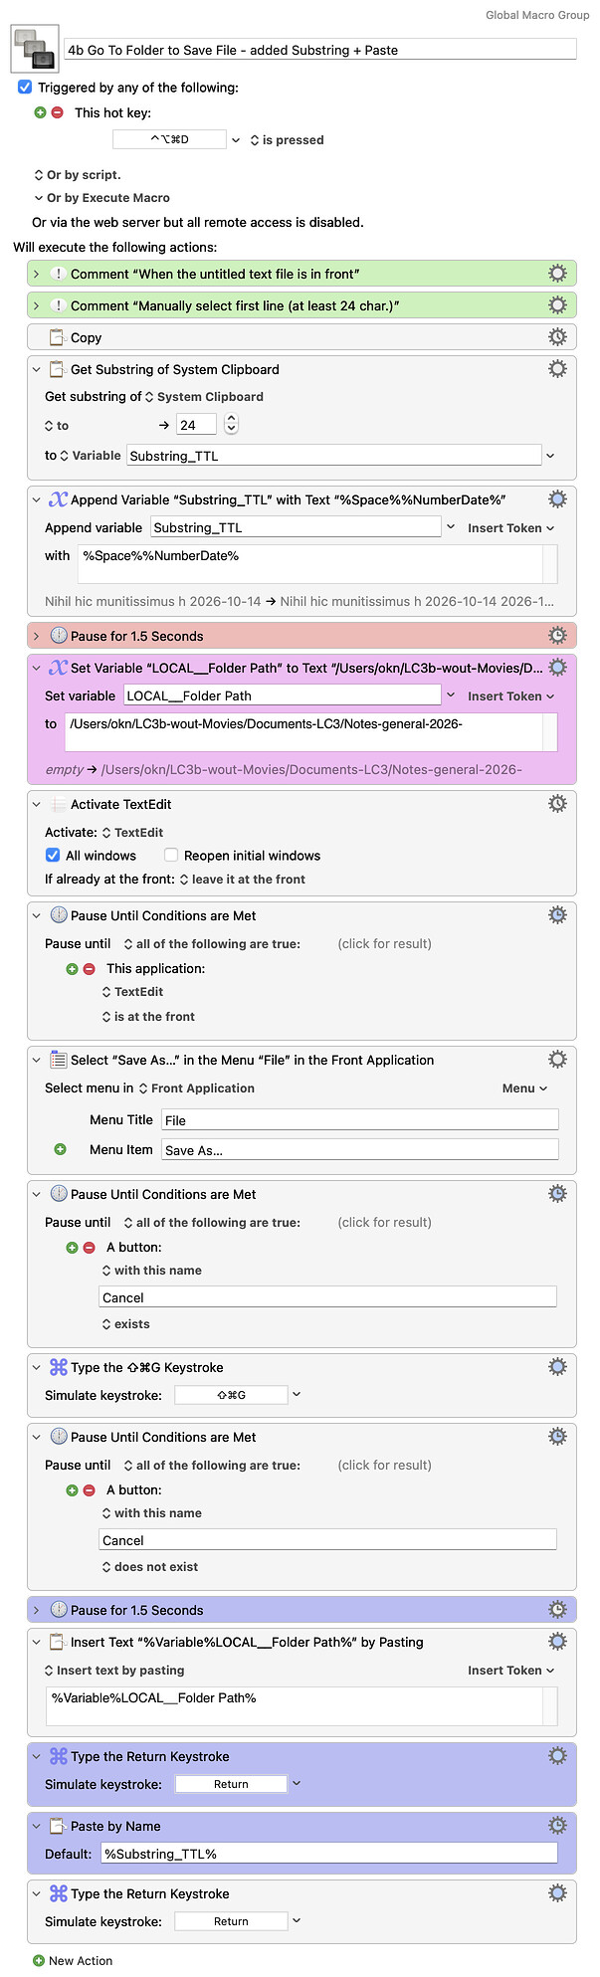The height and width of the screenshot is (1977, 600).
Task: Open gear-clock menu of first Pause 1.5 Seconds
Action: click(558, 635)
